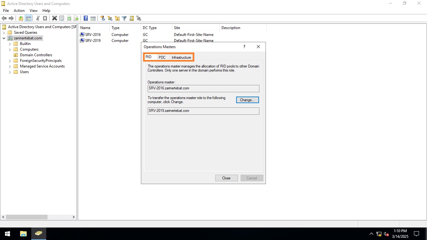The width and height of the screenshot is (428, 240).
Task: Click the Back arrow in the toolbar
Action: click(x=4, y=18)
